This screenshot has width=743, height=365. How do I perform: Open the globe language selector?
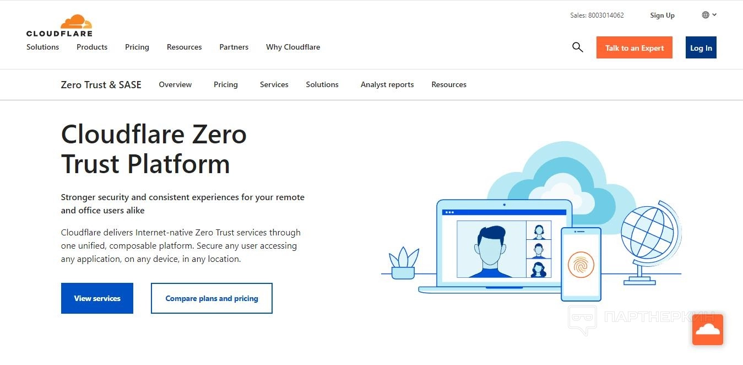point(709,15)
